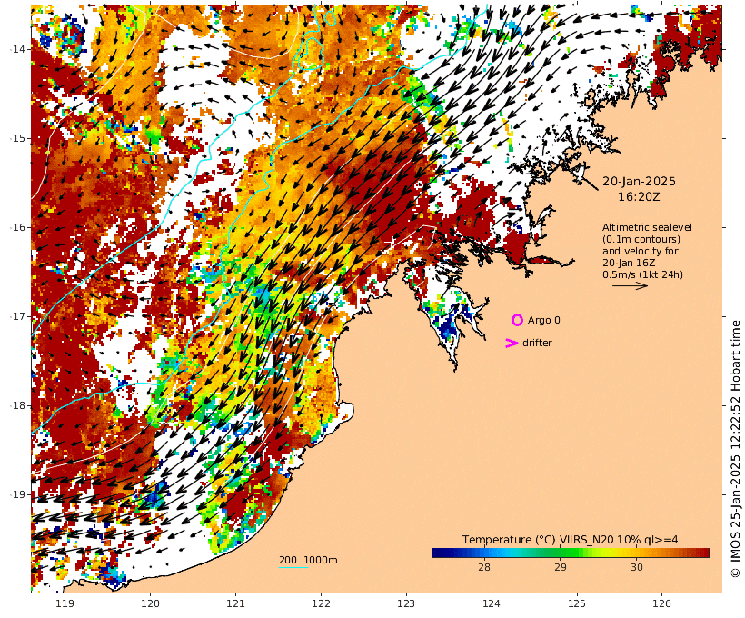Click the longitude axis label '125'

(x=577, y=603)
